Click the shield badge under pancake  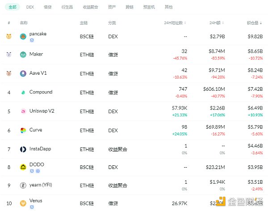(x=32, y=40)
